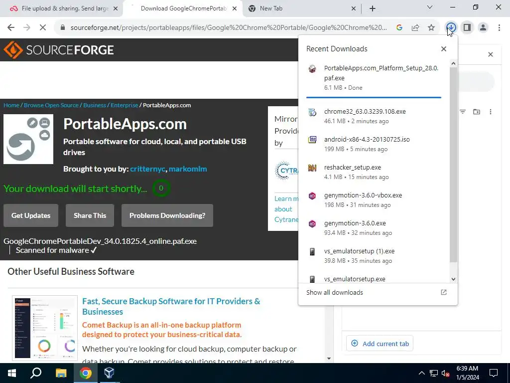
Task: Click downloads list scroll up arrow
Action: tap(453, 63)
